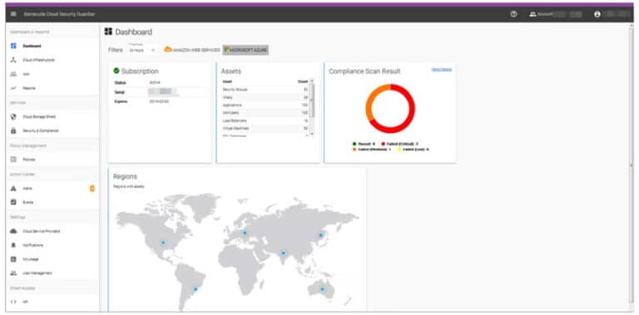Viewport: 639px width, 315px height.
Task: Click the View More link in Compliance card
Action: tap(441, 70)
